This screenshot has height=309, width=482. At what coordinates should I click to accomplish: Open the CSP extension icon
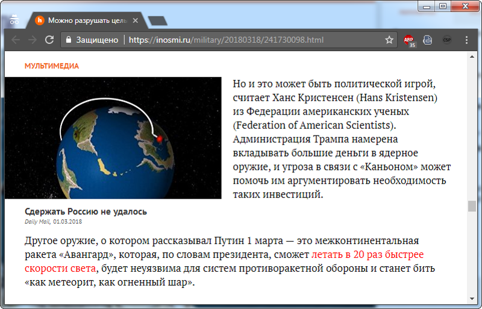pyautogui.click(x=446, y=40)
